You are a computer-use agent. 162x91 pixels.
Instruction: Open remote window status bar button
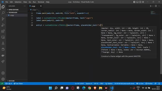click(2, 84)
